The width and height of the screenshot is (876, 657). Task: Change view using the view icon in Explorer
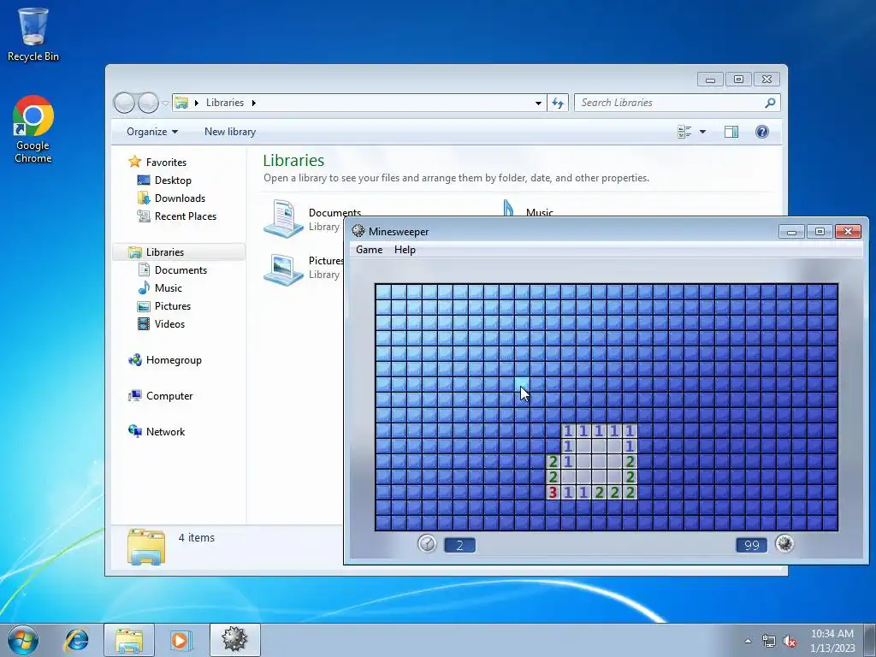point(684,132)
